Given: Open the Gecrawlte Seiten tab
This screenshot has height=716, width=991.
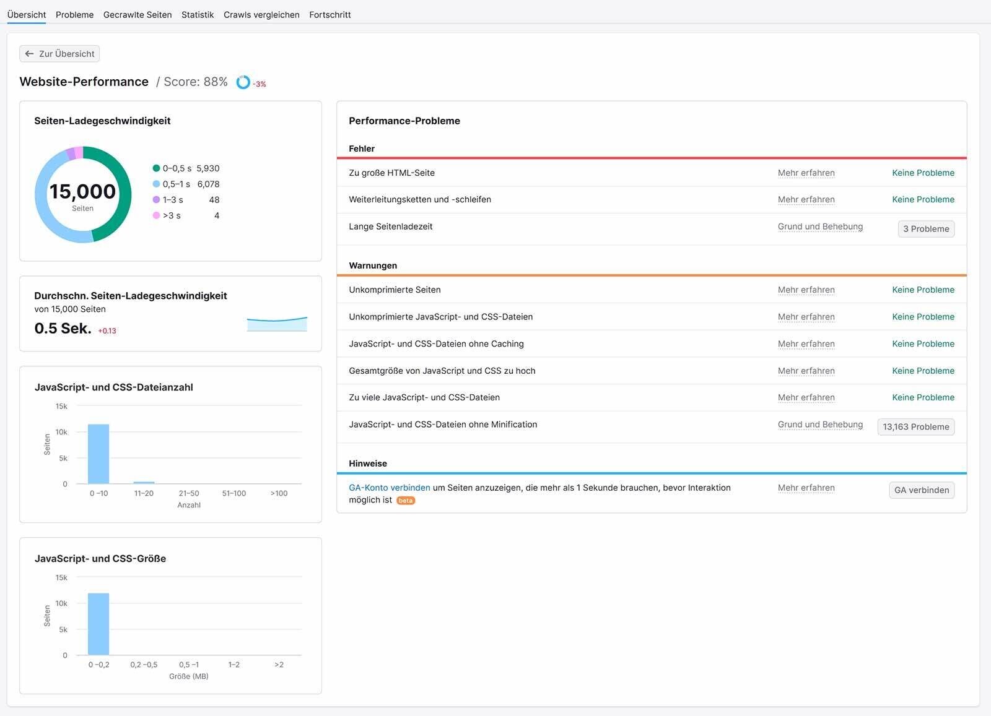Looking at the screenshot, I should (138, 14).
